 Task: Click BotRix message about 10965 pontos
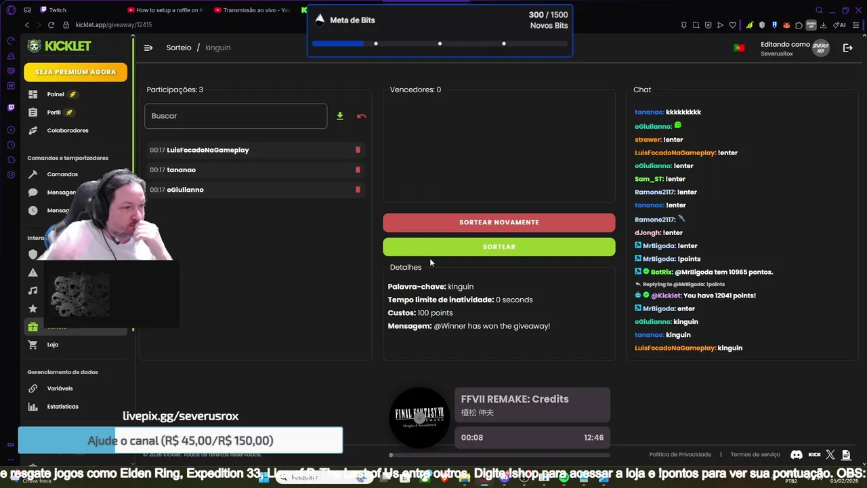[x=704, y=272]
